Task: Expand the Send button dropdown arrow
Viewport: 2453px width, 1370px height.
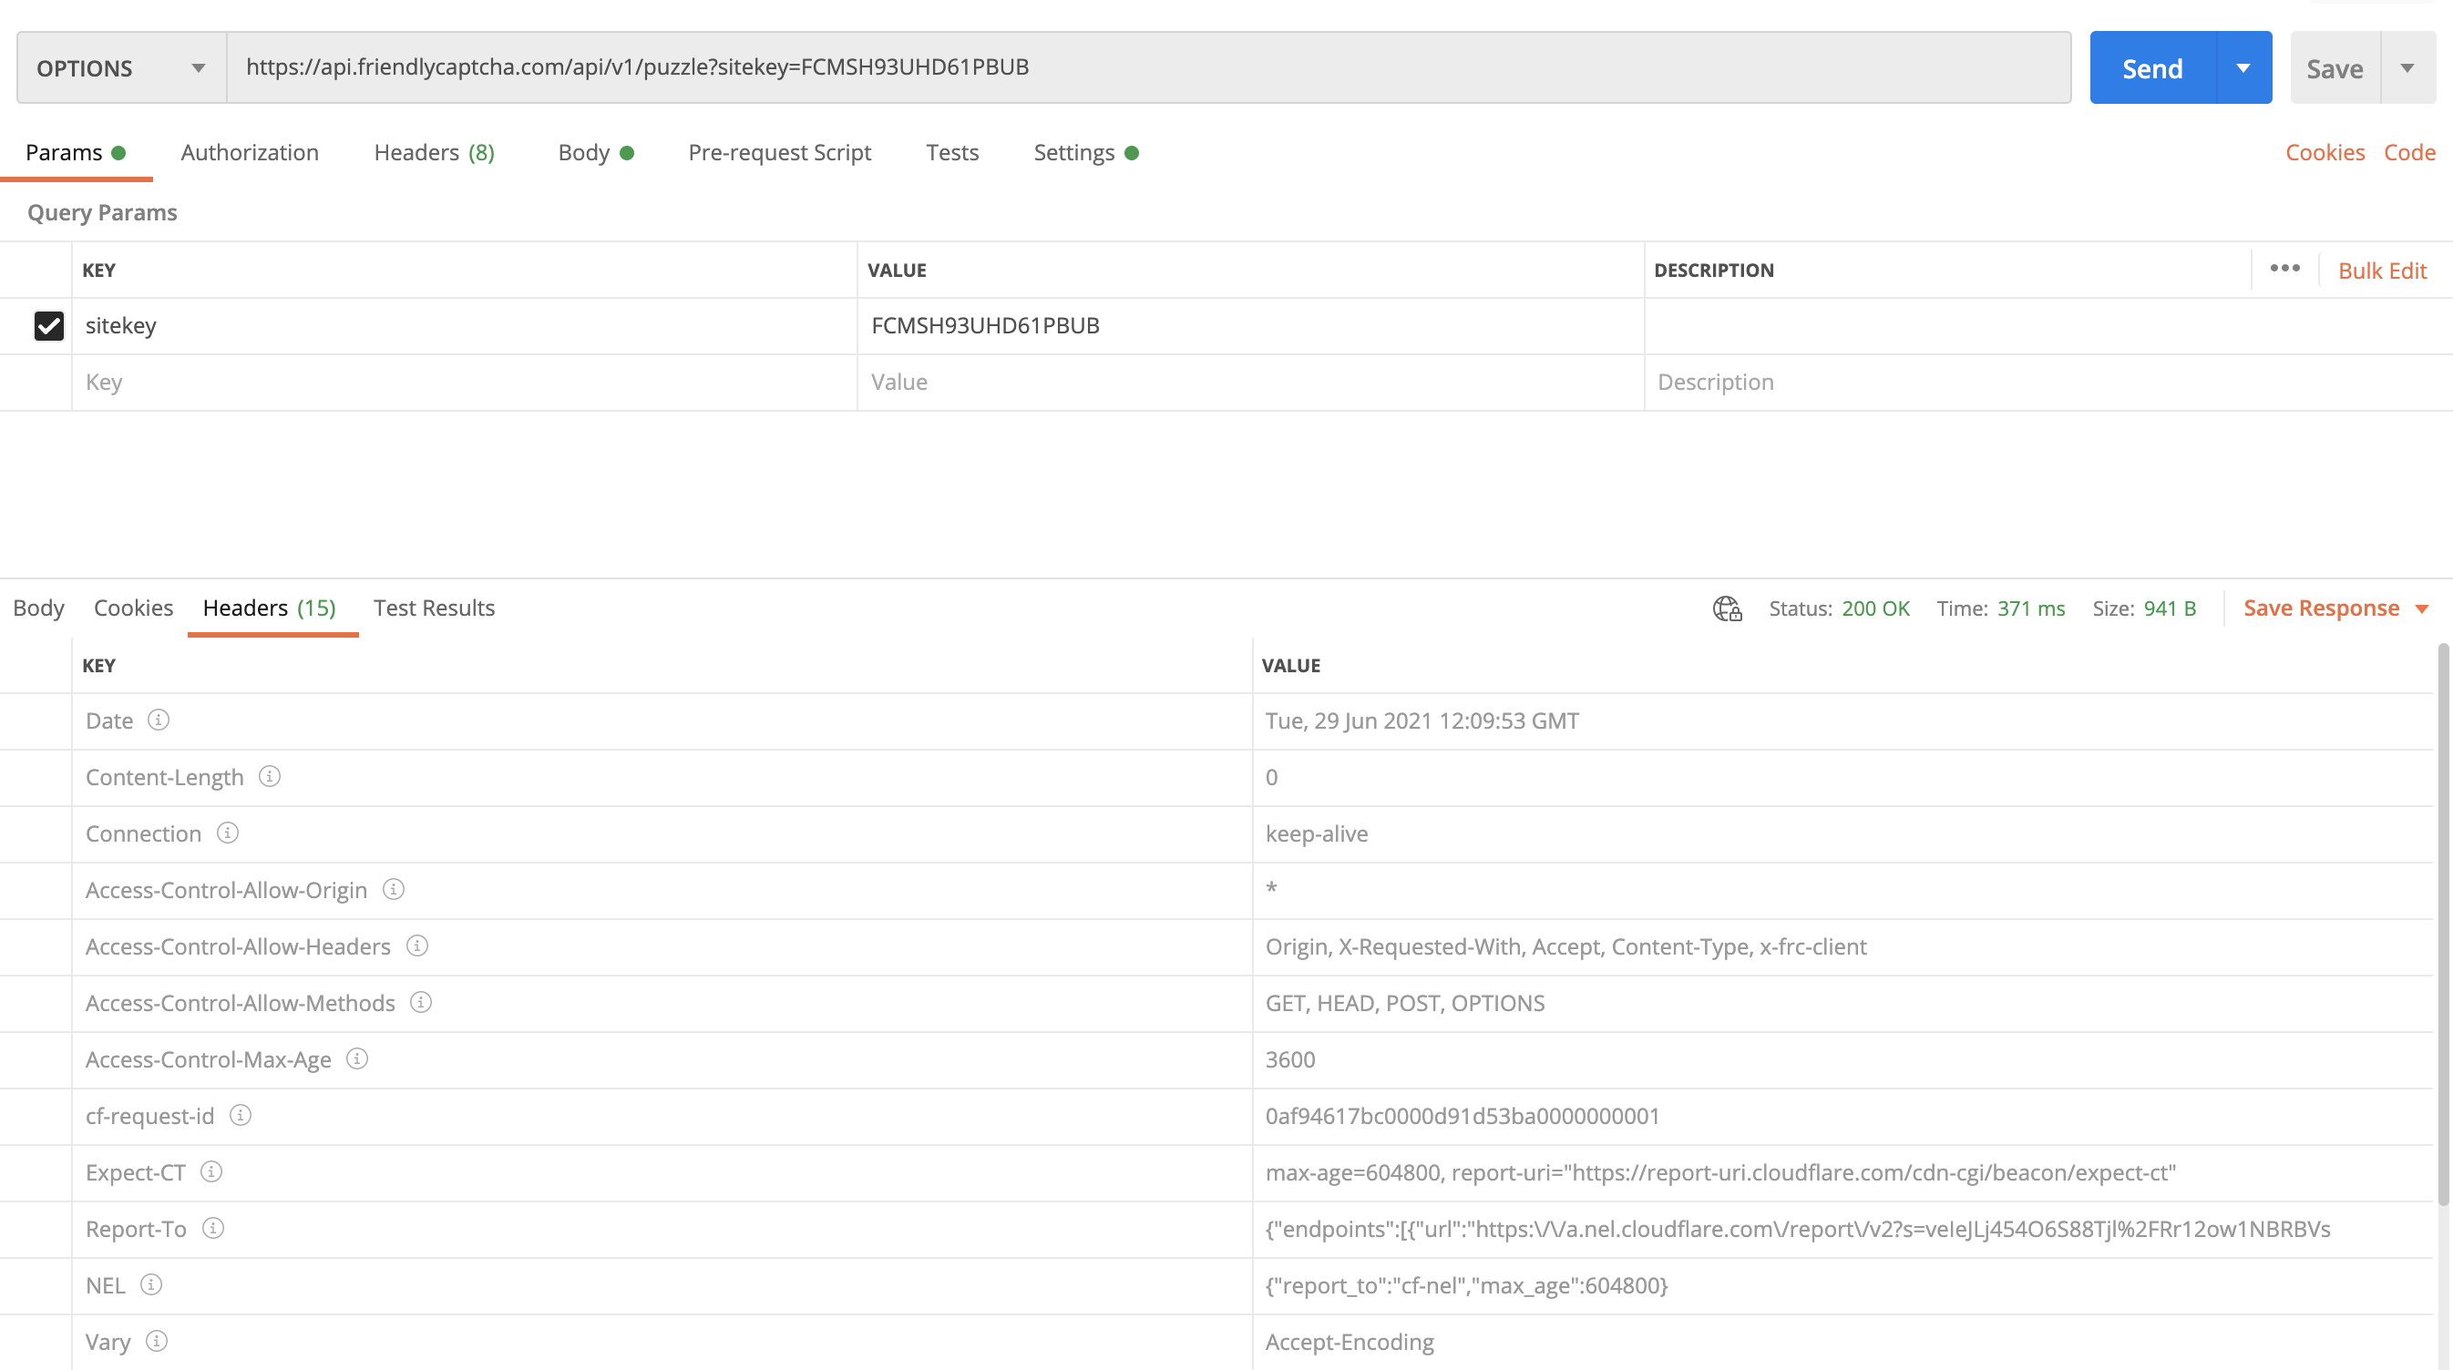Action: pos(2243,67)
